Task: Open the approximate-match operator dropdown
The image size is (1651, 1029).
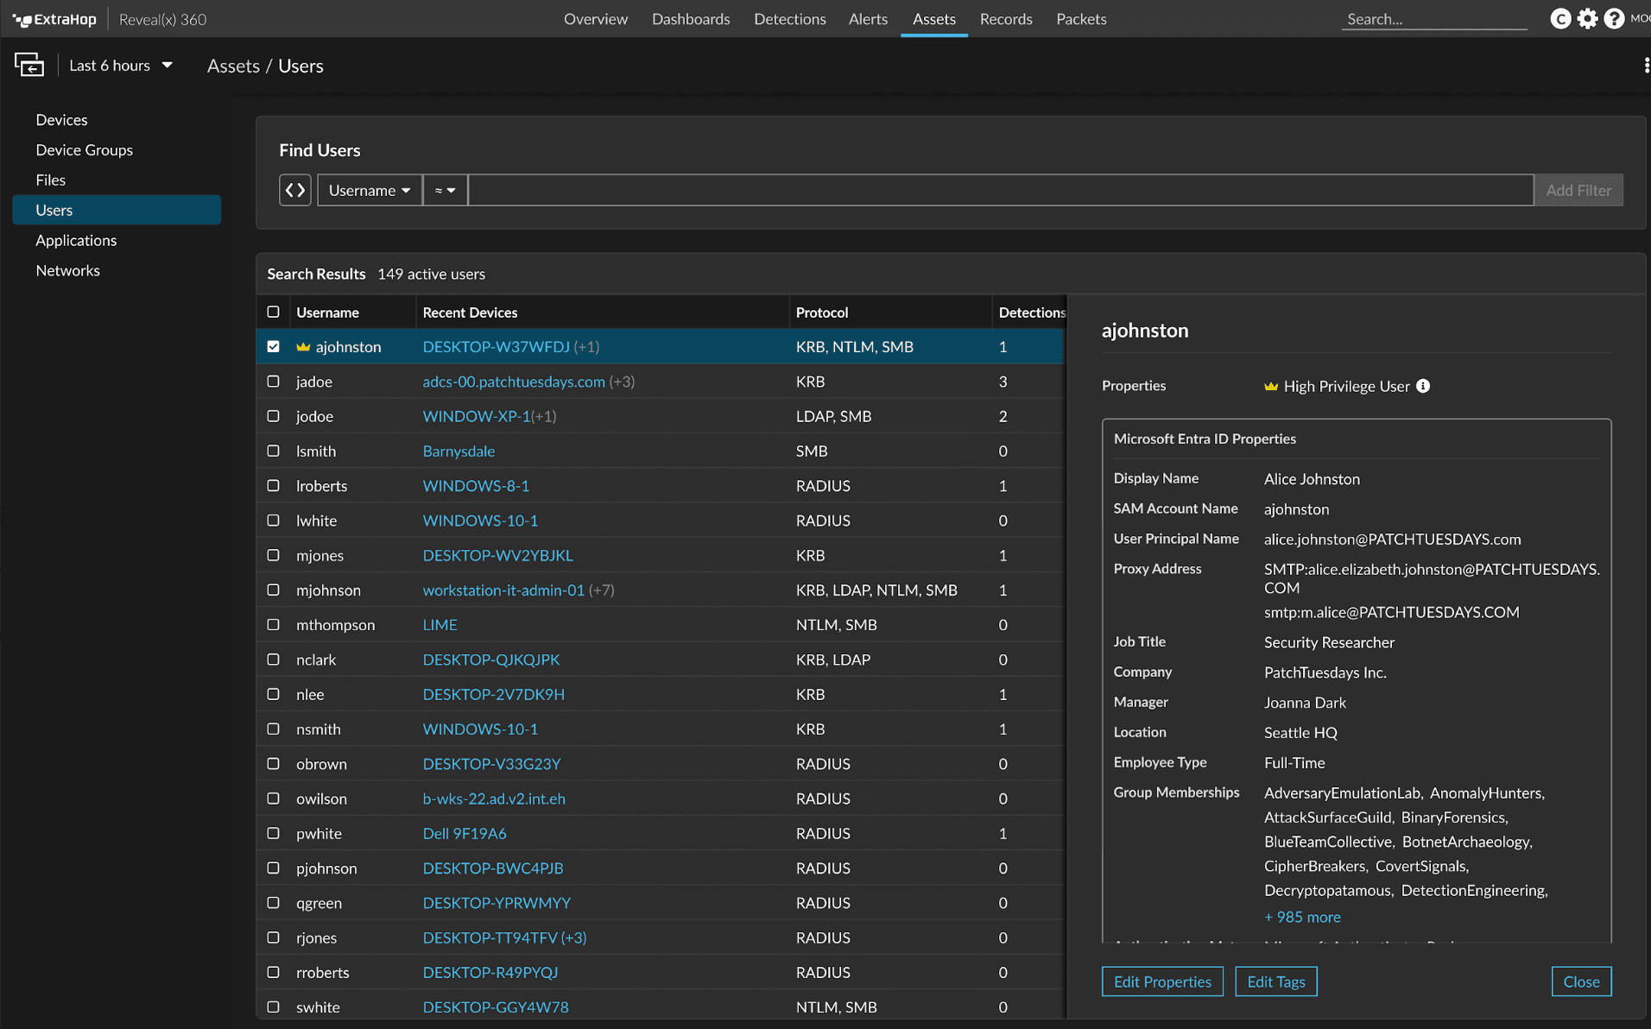Action: tap(445, 190)
